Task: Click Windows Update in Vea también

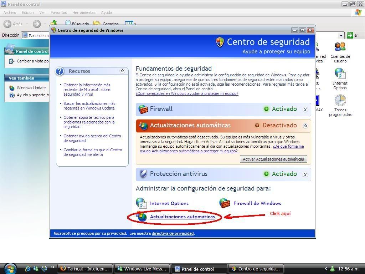Action: point(31,88)
